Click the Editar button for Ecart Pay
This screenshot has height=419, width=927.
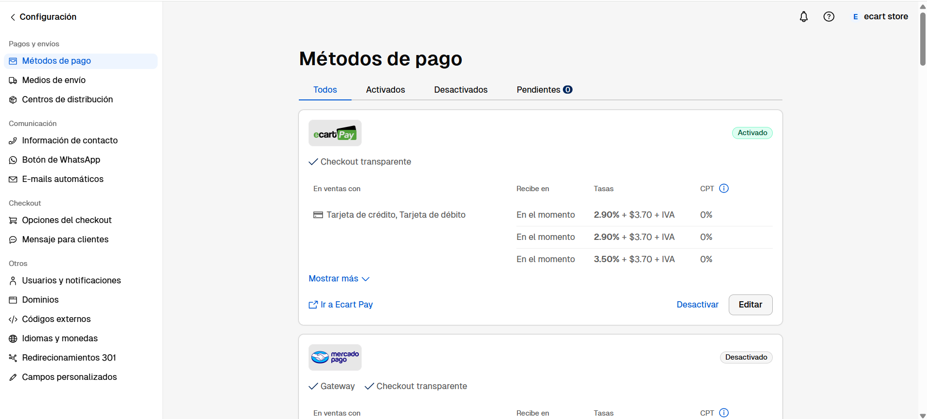pyautogui.click(x=750, y=305)
